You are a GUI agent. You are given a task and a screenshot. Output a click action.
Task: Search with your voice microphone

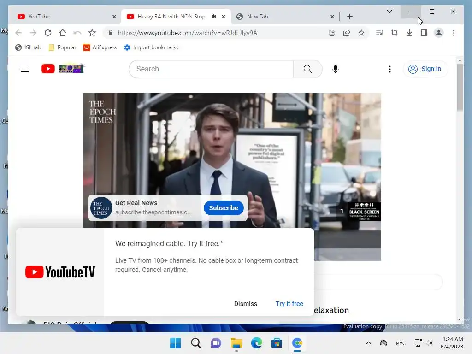click(336, 69)
